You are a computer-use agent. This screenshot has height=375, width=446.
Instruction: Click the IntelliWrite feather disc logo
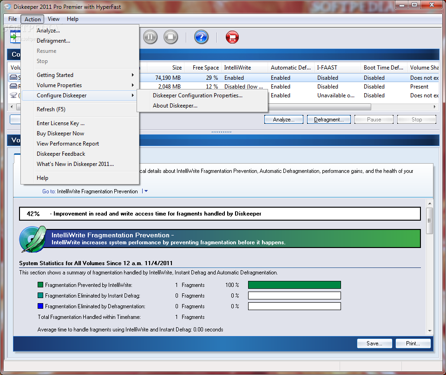(x=33, y=239)
